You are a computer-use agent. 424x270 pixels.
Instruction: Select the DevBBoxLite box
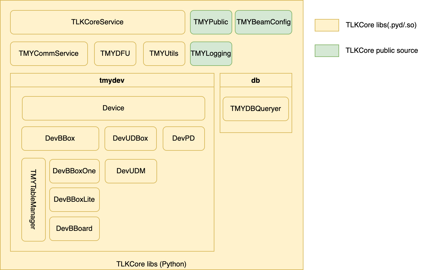coord(75,200)
